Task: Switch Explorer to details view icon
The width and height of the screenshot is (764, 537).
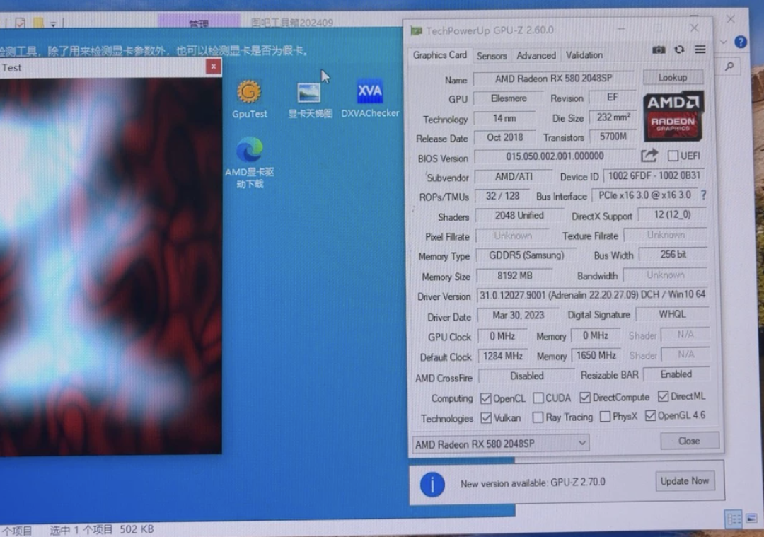Action: tap(734, 519)
